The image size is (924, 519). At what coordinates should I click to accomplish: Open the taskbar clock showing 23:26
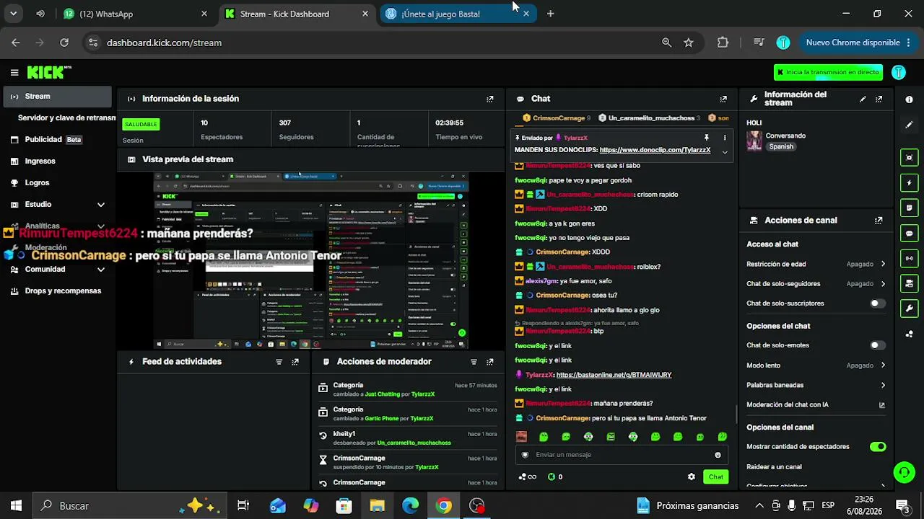coord(863,505)
